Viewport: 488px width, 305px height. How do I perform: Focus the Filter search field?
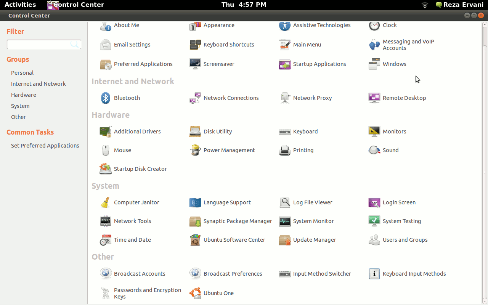point(44,45)
